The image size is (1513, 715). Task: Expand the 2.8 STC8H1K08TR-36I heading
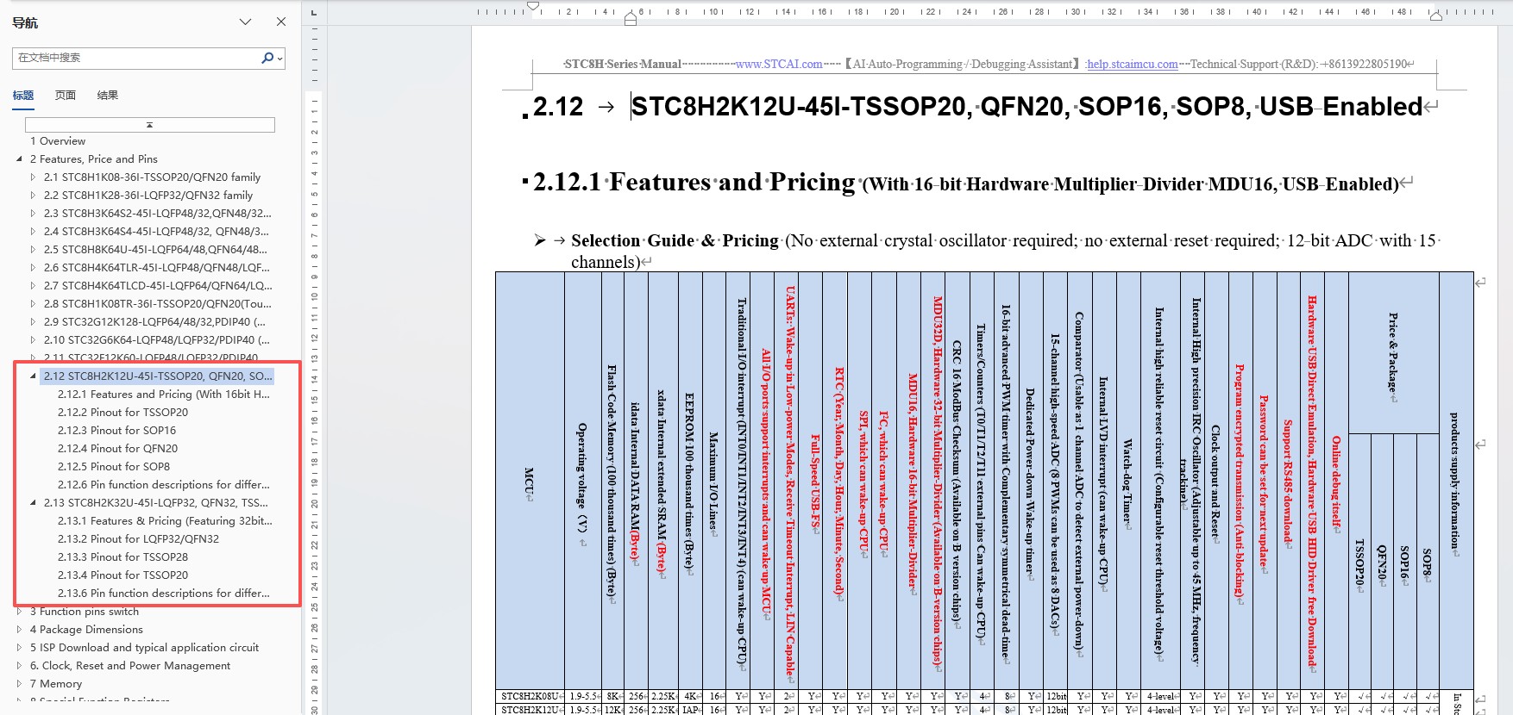pos(33,304)
